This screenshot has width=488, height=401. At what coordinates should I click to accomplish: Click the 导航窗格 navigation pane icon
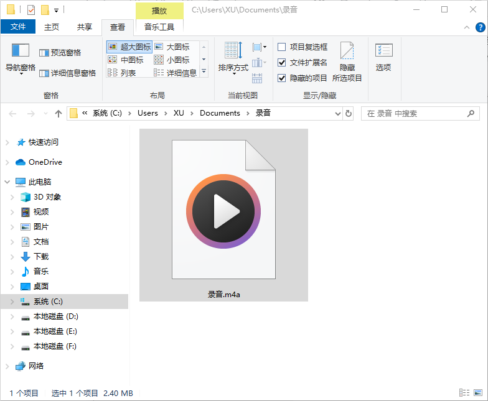(x=21, y=51)
